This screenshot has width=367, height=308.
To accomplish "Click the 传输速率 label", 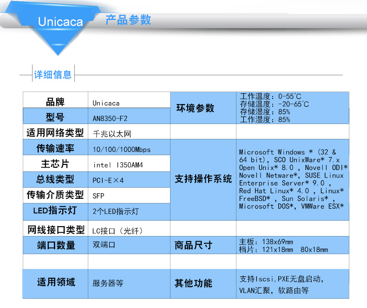I will click(55, 148).
